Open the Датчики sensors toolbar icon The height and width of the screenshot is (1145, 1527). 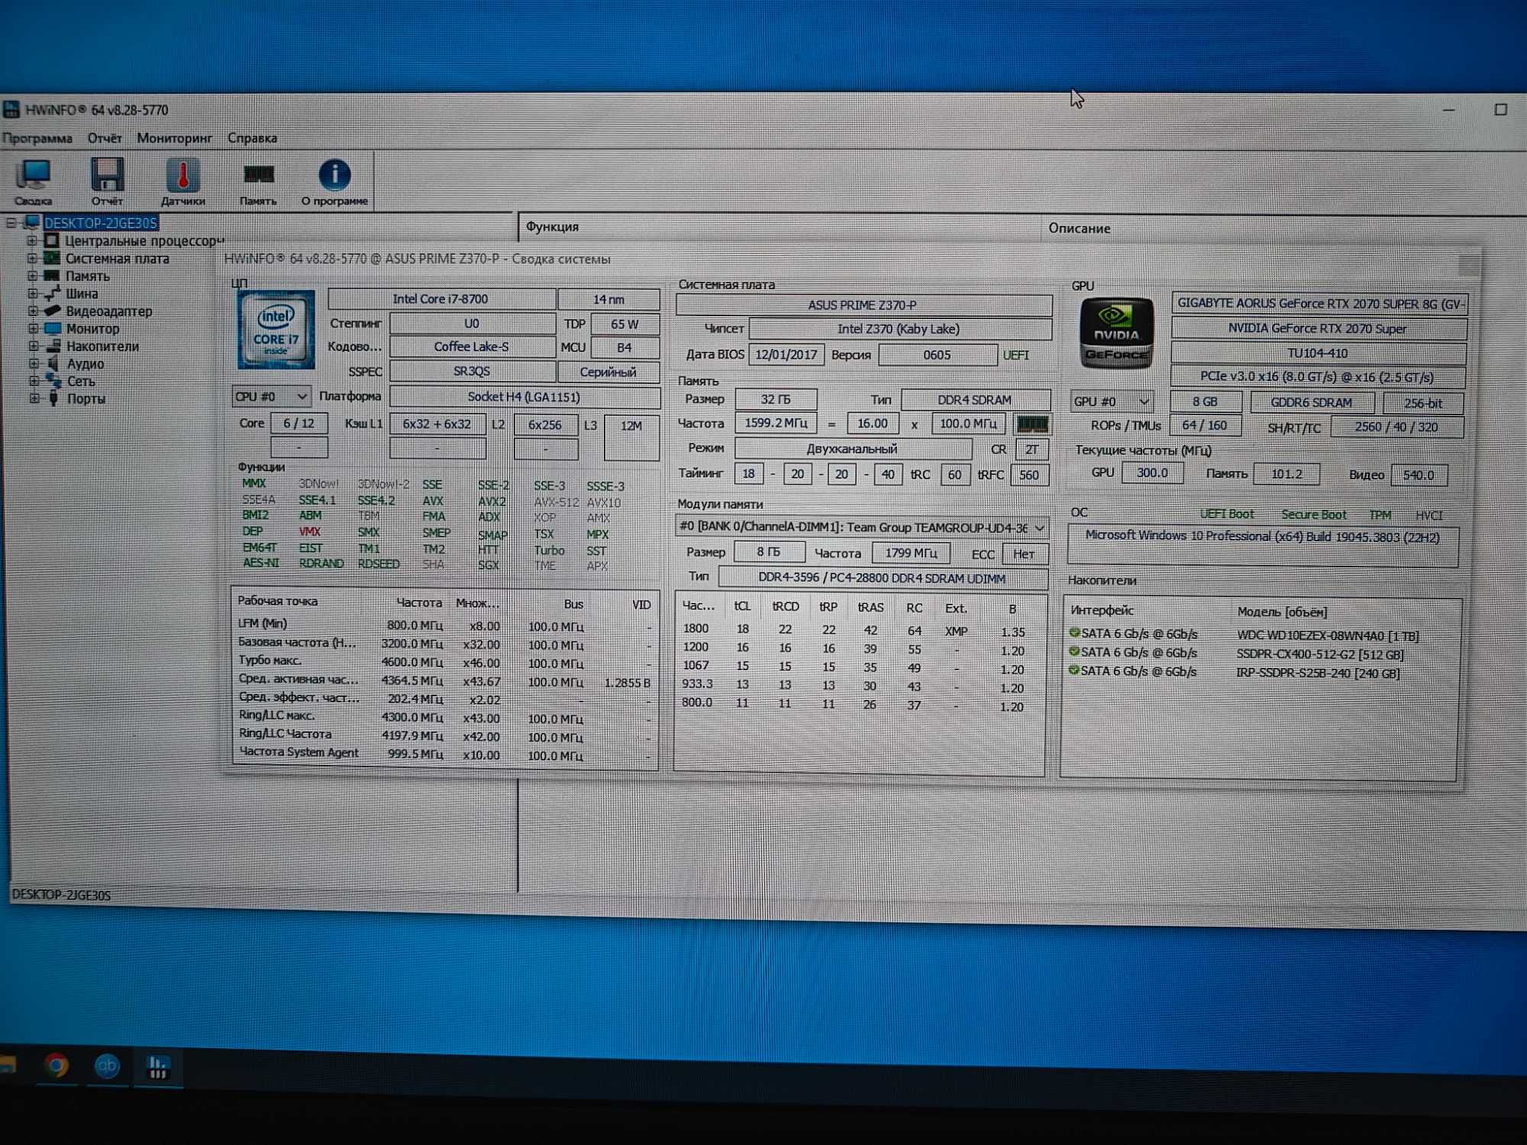182,181
